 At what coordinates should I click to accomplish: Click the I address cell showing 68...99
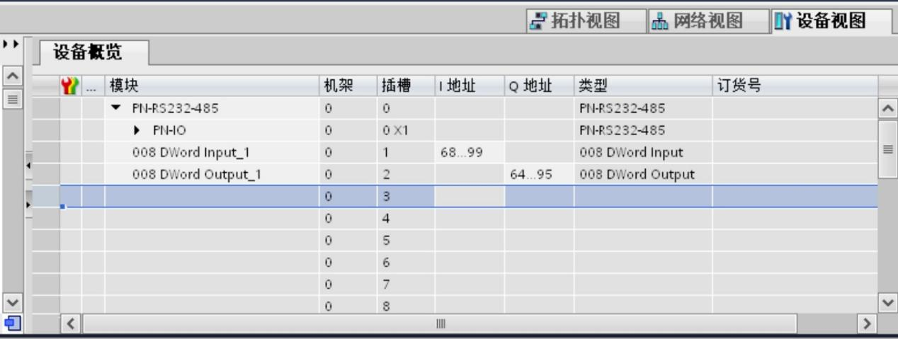tap(457, 153)
